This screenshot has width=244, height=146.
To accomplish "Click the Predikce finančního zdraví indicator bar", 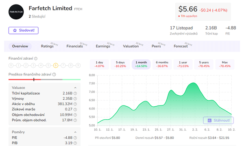I will pyautogui.click(x=44, y=79).
